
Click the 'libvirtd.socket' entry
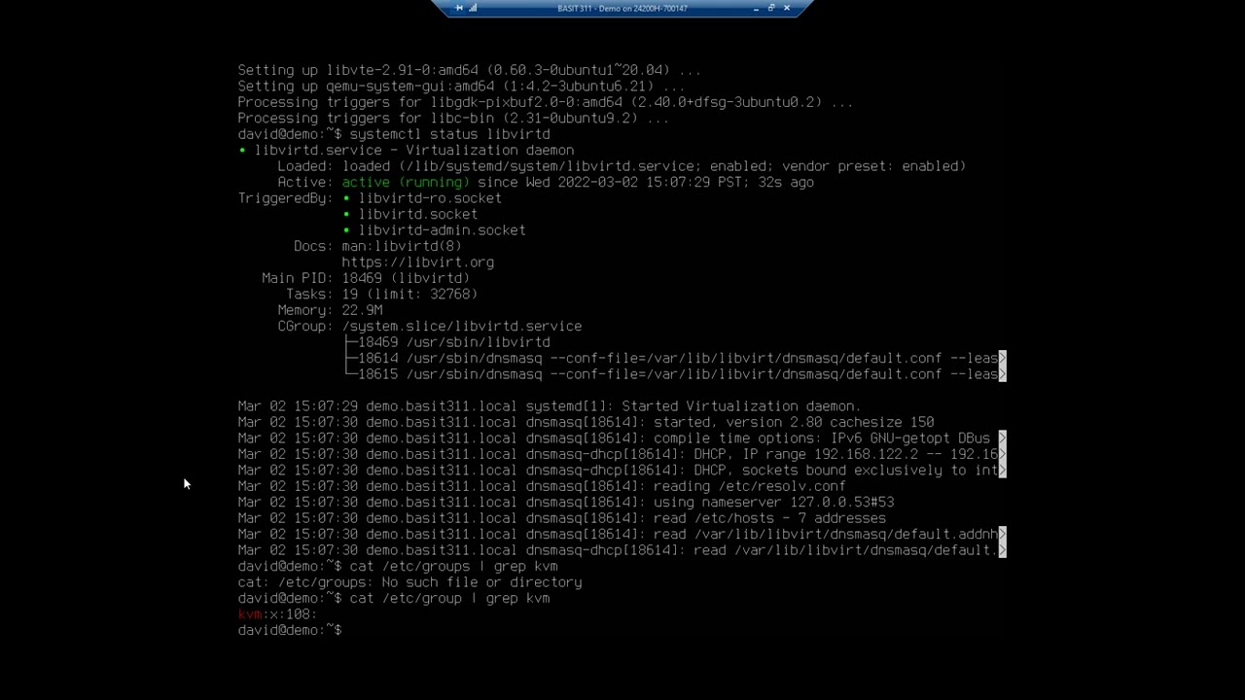(418, 214)
